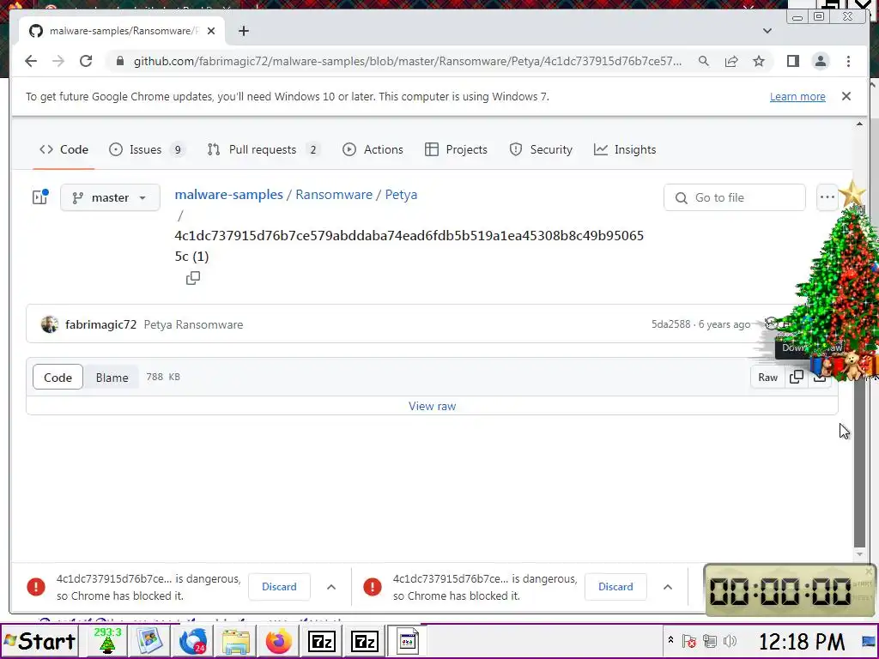Click the 12:18 PM taskbar clock
879x659 pixels.
click(801, 642)
